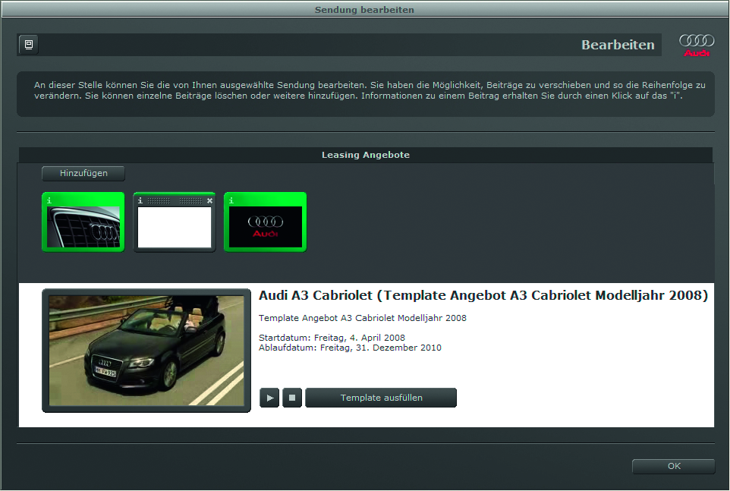This screenshot has height=491, width=730.
Task: Stop the A3 Cabriolet clip preview
Action: click(292, 398)
